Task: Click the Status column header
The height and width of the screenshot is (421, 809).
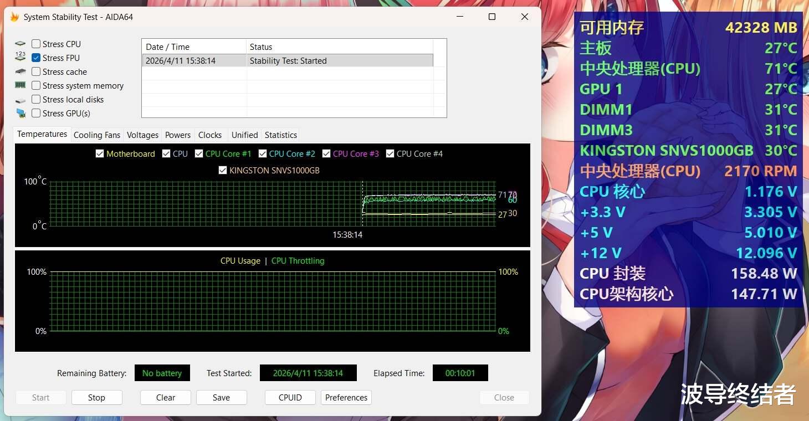Action: pos(340,47)
